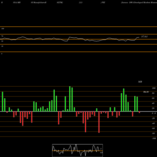The height and width of the screenshot is (157, 157).
Task: Click the RSI value label 57.61
Action: coord(144,36)
